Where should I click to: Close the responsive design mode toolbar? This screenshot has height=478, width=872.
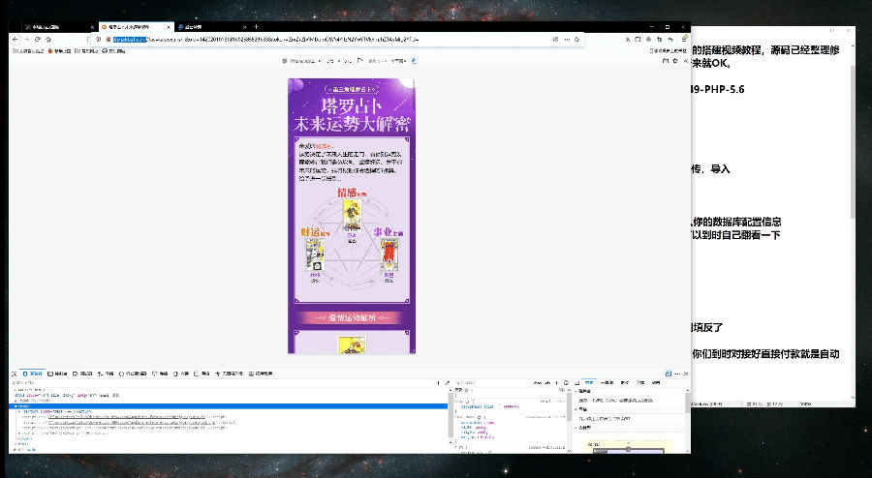point(686,60)
